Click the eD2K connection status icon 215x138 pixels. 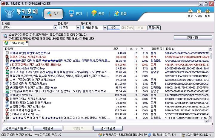pyautogui.click(x=183, y=135)
